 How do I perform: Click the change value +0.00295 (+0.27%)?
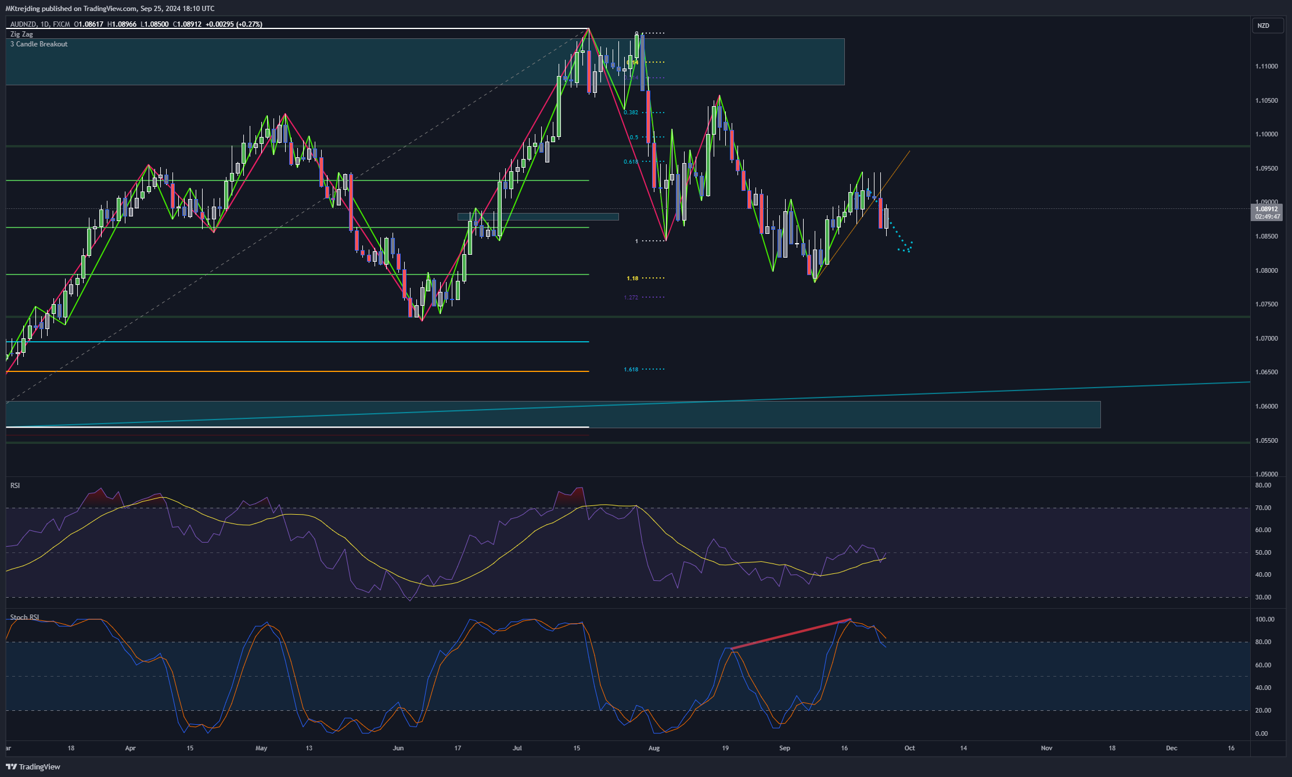pos(234,24)
